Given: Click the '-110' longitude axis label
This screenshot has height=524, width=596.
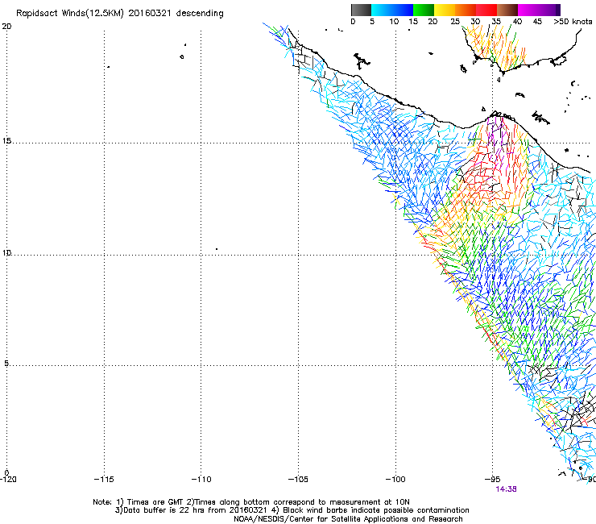Looking at the screenshot, I should tap(201, 480).
